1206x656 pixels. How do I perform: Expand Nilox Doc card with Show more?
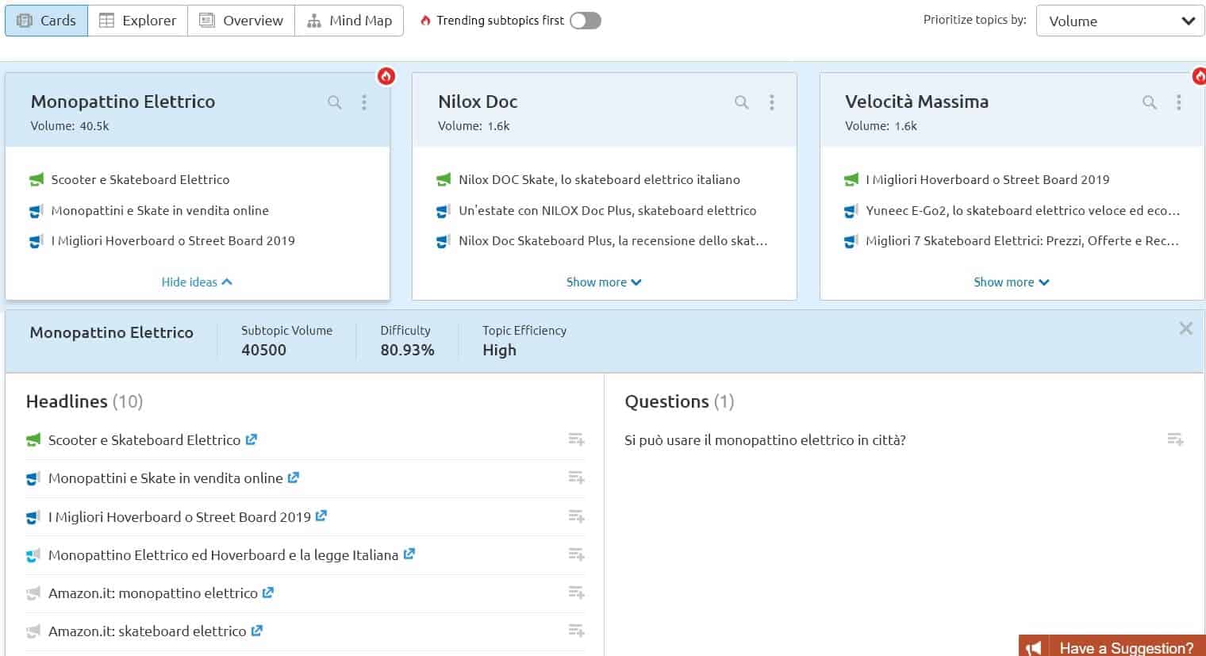click(x=604, y=282)
